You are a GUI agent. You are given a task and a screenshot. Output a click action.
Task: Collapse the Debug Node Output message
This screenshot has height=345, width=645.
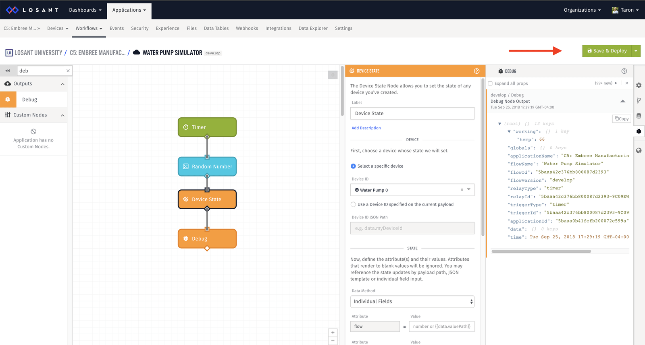623,101
